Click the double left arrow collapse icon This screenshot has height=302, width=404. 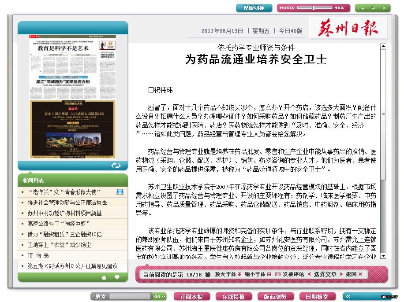(348, 296)
